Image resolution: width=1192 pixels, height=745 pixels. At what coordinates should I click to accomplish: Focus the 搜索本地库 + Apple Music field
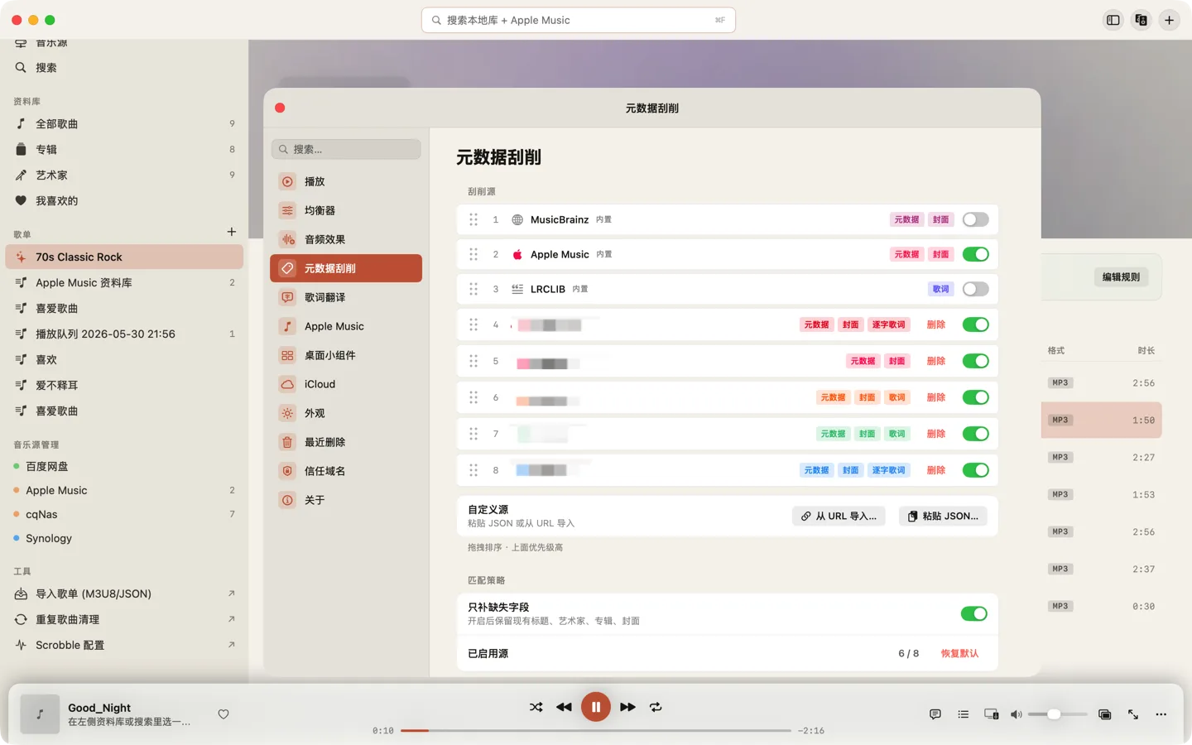[579, 20]
